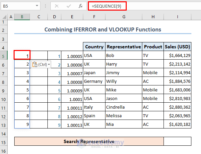Click the Search Representative label cell
Viewport: 201px width, 154px height.
click(x=89, y=142)
